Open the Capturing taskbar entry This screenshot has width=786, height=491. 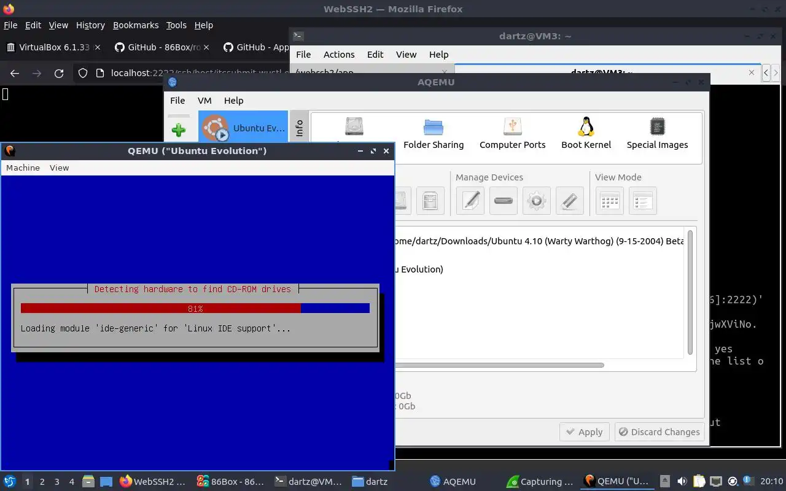pos(540,482)
